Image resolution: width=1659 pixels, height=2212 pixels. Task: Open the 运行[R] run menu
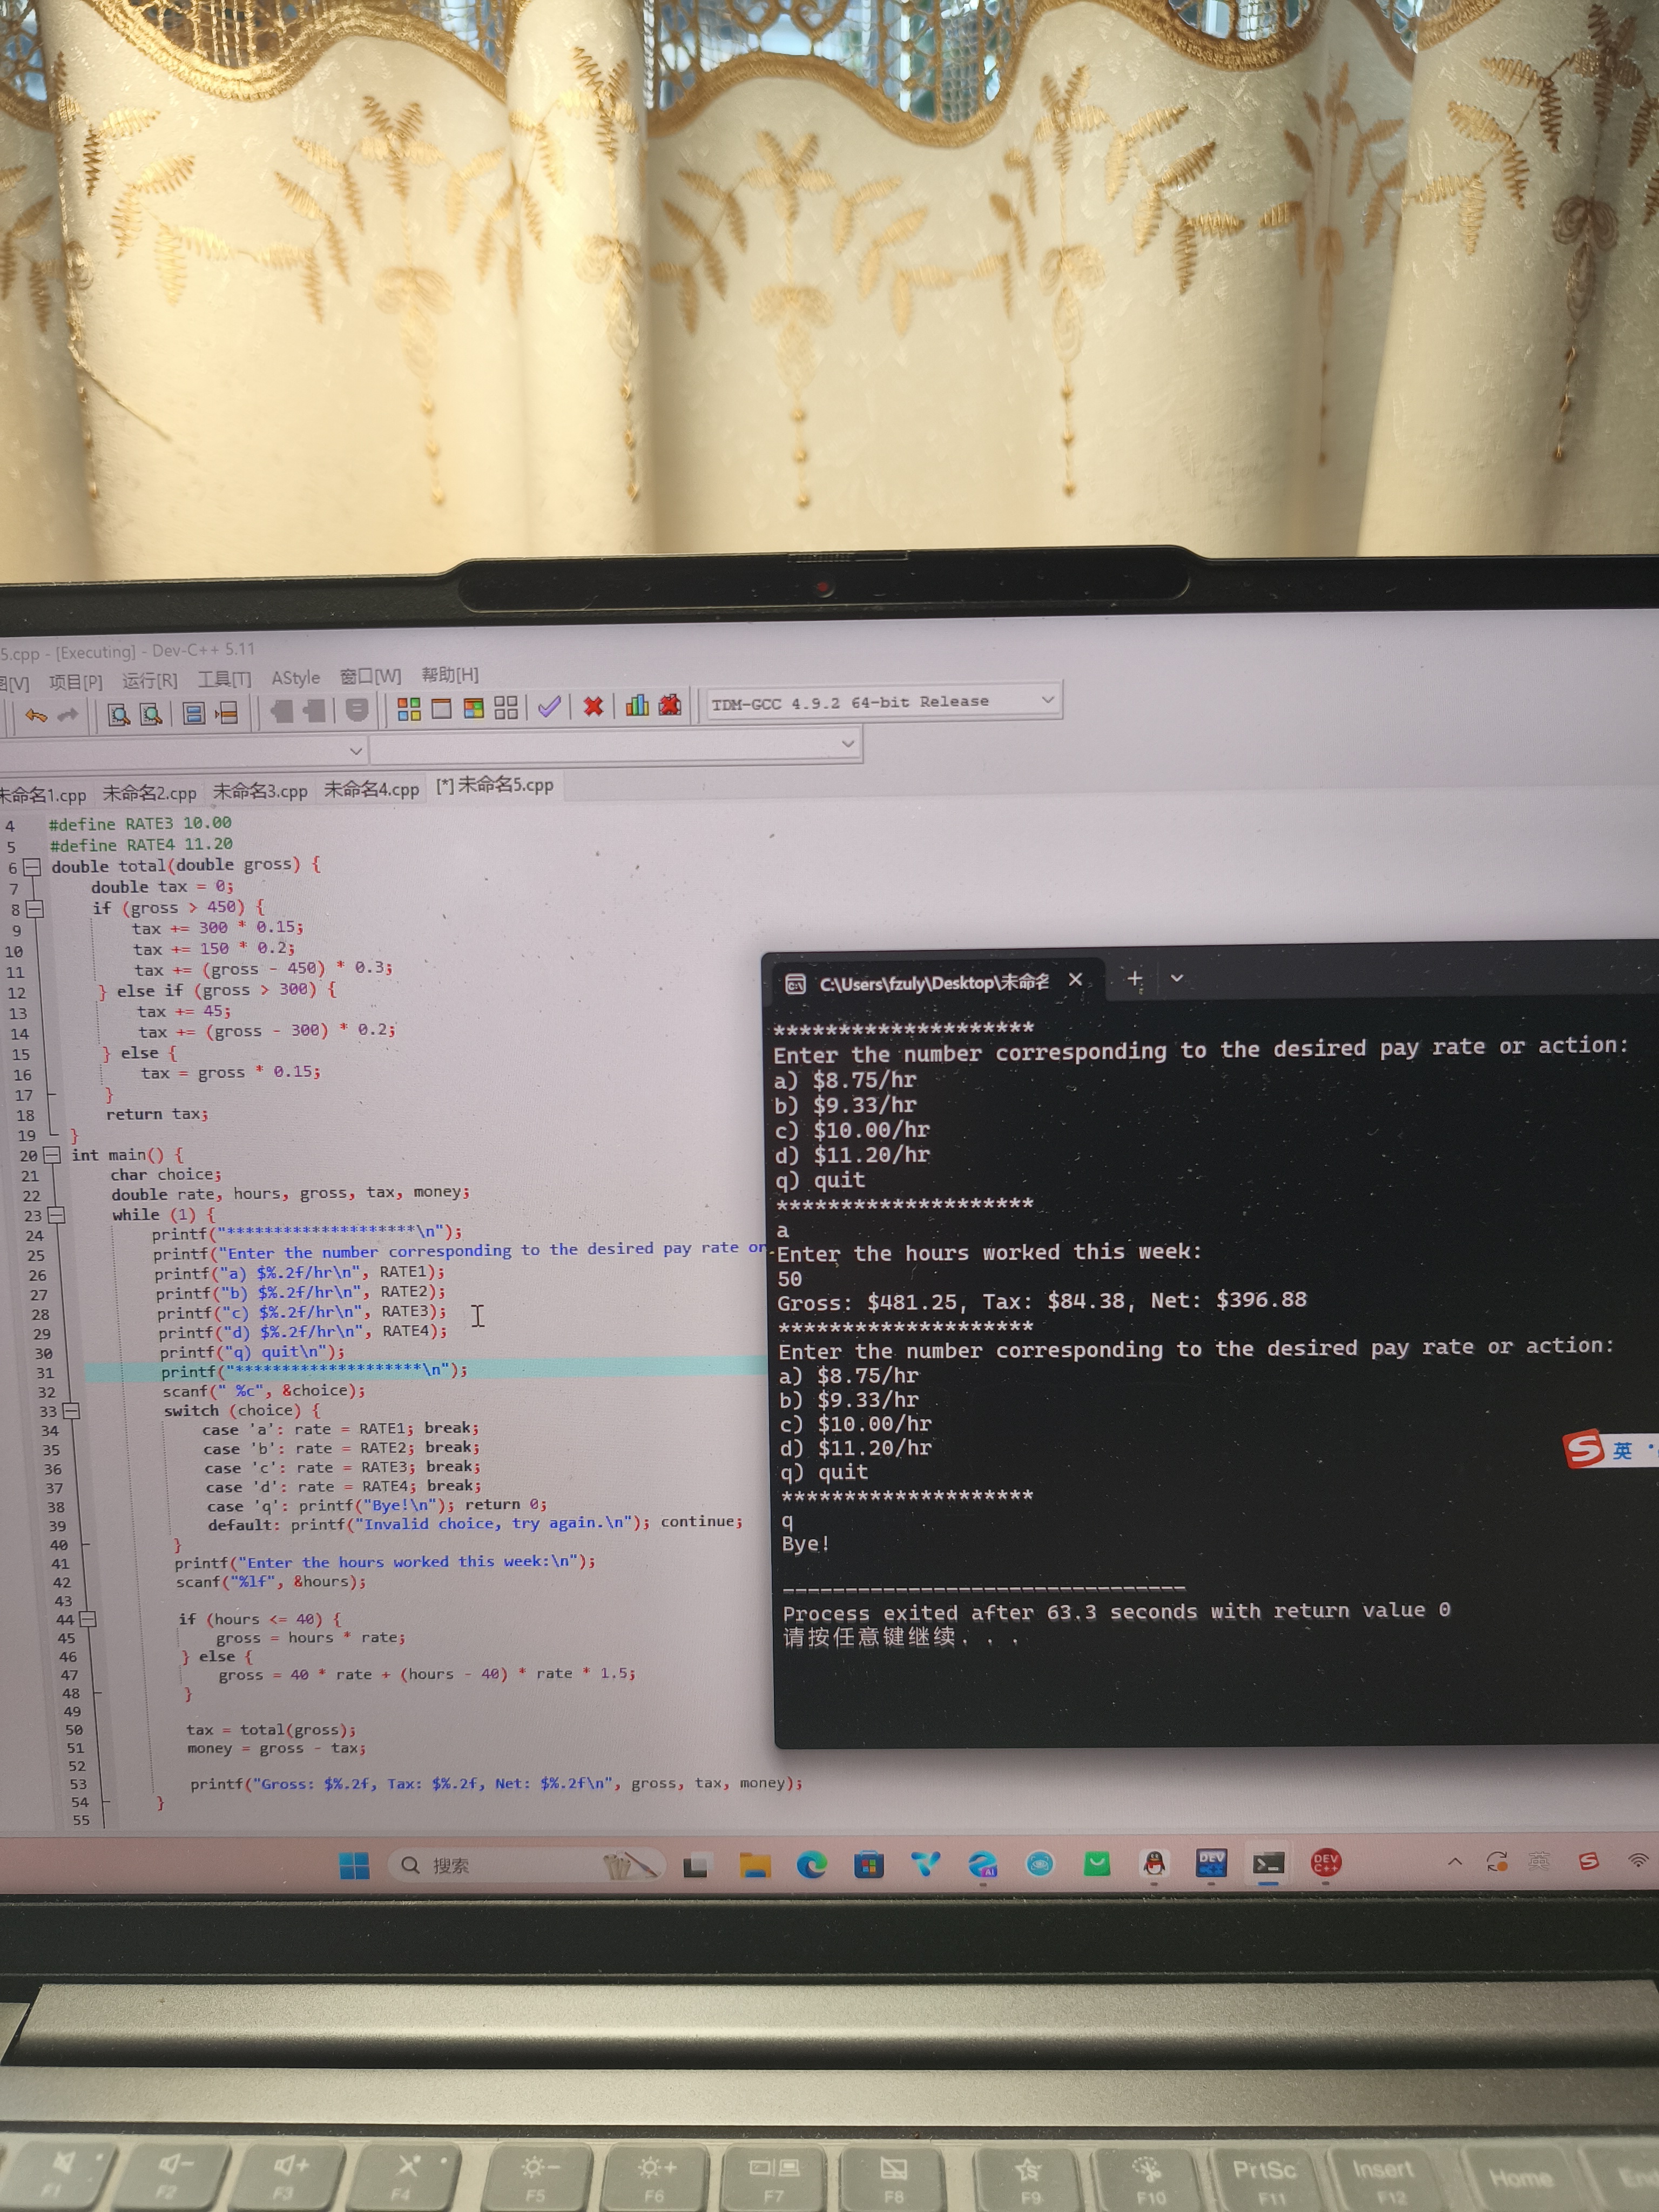click(149, 681)
